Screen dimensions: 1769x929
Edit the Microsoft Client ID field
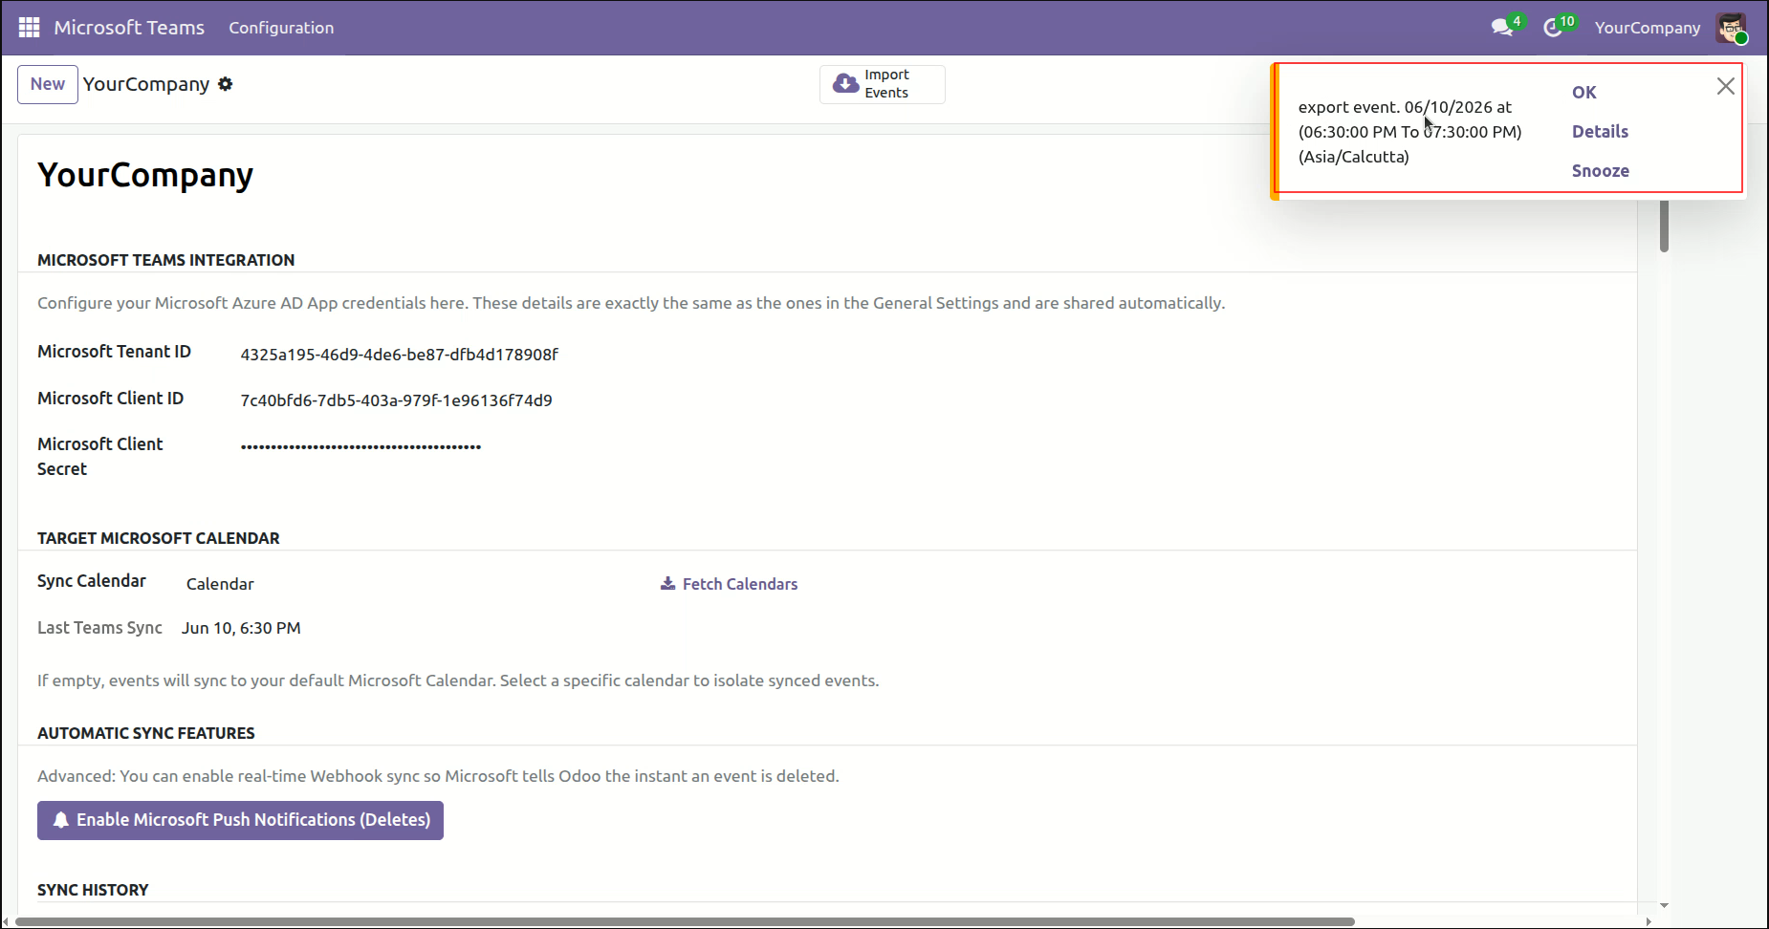(x=396, y=400)
